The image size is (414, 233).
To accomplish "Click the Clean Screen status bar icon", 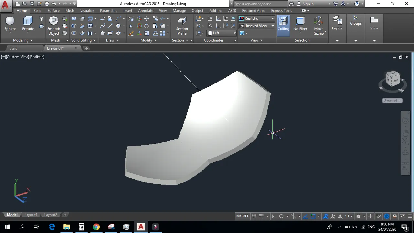I will [402, 216].
